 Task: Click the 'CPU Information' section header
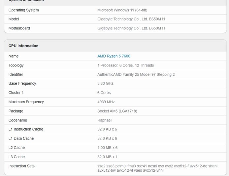[23, 46]
